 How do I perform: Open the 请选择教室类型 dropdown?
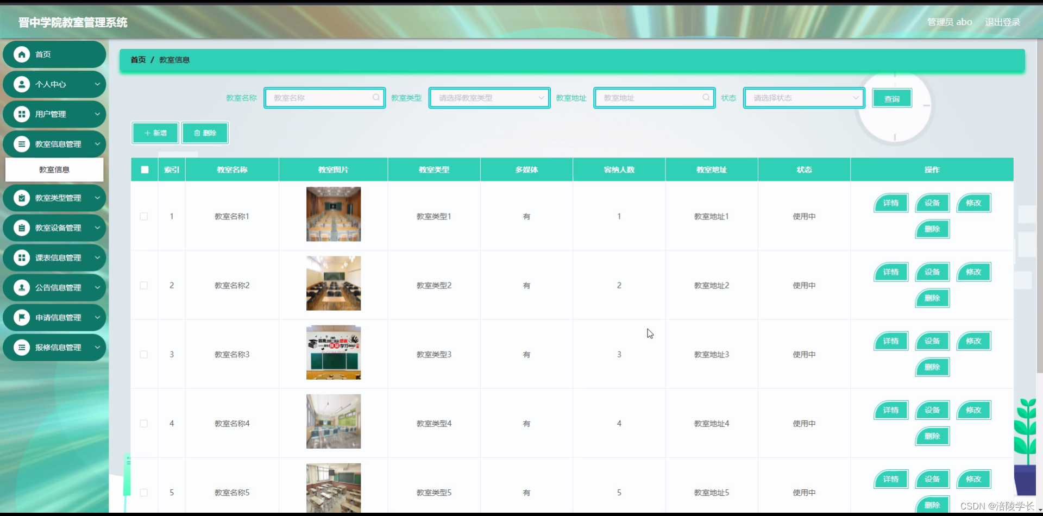tap(488, 98)
